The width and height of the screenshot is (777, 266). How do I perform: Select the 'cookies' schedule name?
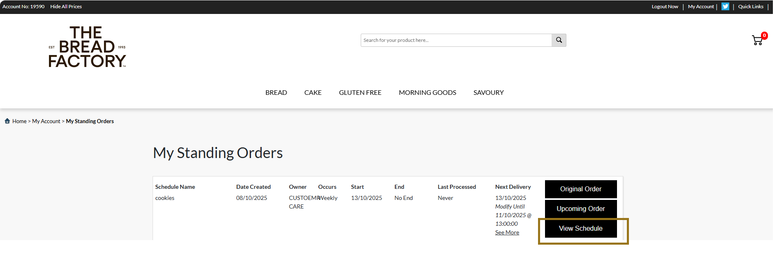[165, 198]
